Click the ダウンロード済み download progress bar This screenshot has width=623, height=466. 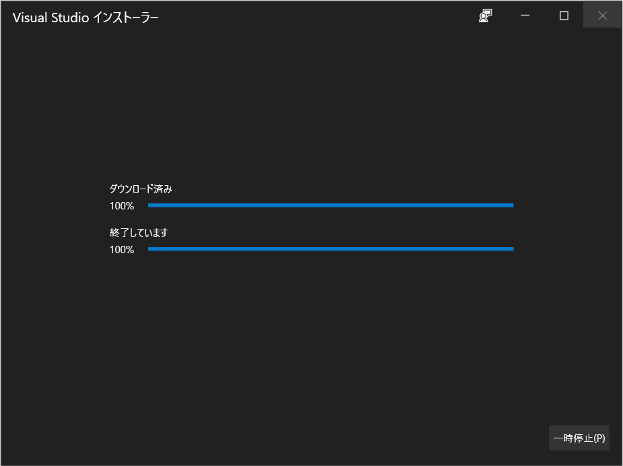331,205
